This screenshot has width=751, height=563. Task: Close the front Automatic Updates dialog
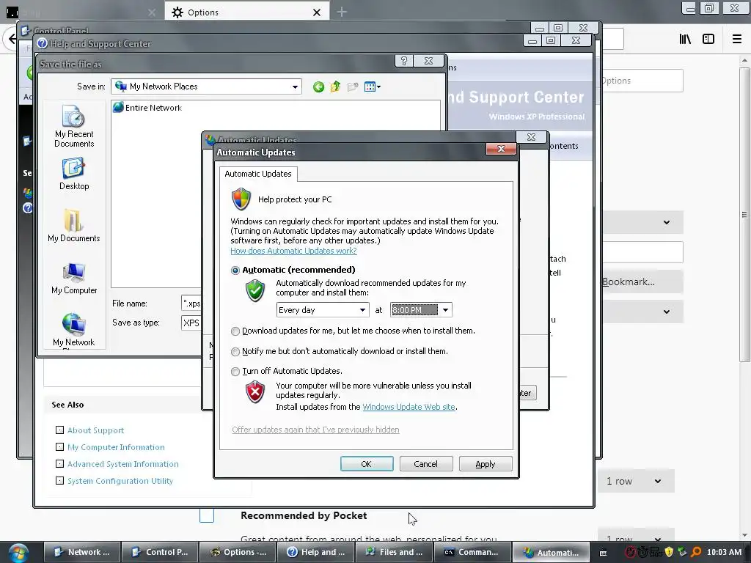click(501, 149)
